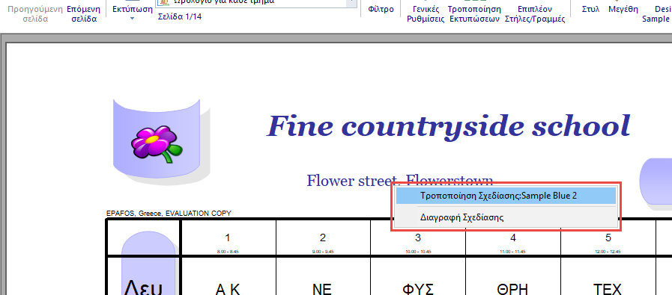Go to next page via Επόμενη σελίδα

[84, 13]
